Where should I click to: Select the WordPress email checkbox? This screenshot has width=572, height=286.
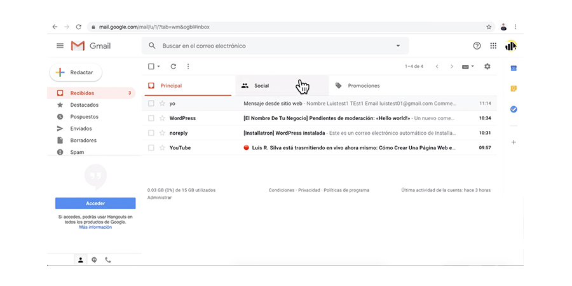151,118
